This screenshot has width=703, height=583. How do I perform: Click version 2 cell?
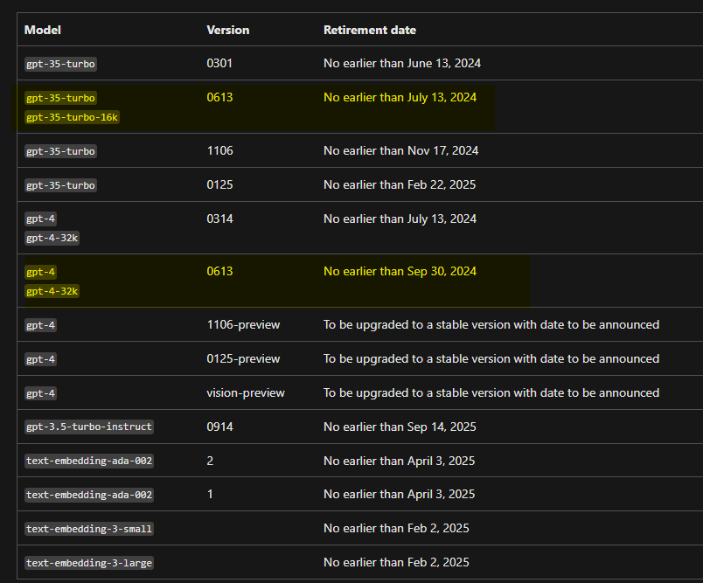[210, 461]
